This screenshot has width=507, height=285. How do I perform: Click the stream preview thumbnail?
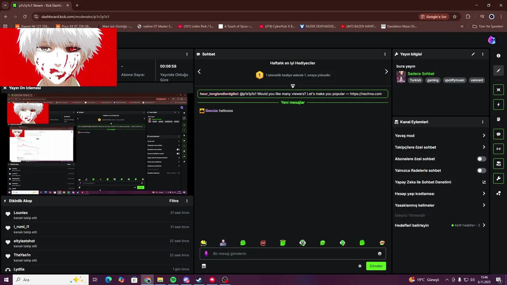pos(97,143)
